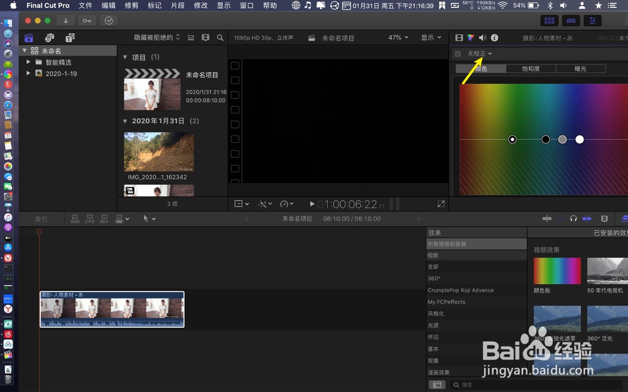
Task: Switch to the 饱和度 tab
Action: click(531, 69)
